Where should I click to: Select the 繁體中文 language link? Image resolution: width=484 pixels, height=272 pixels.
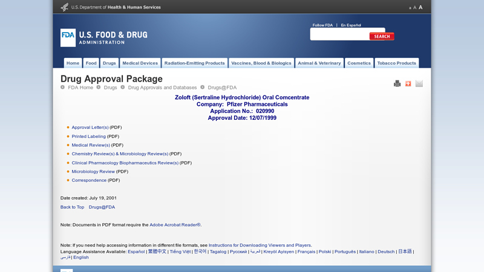click(x=157, y=251)
